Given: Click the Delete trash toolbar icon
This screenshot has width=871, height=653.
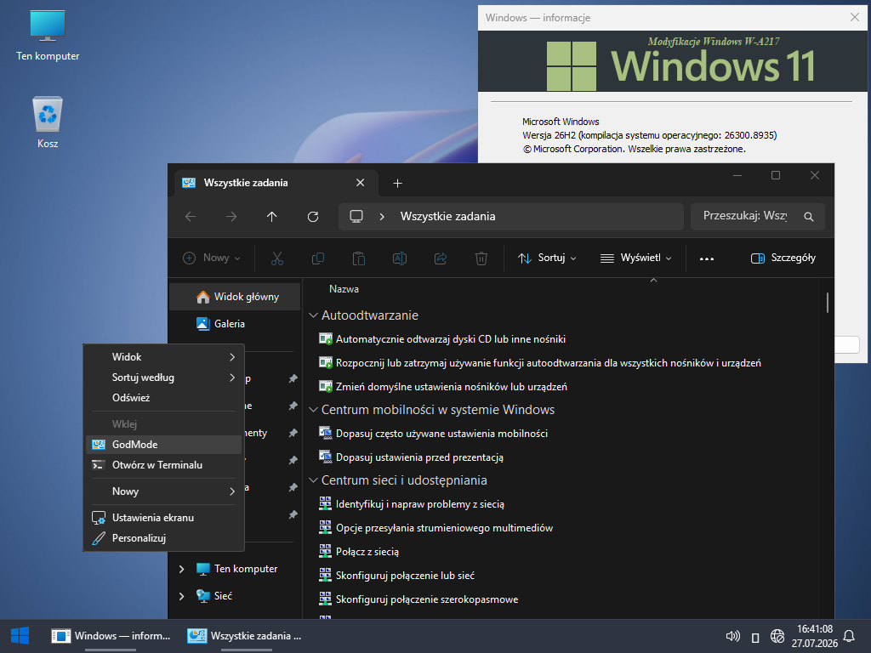Looking at the screenshot, I should [x=481, y=258].
